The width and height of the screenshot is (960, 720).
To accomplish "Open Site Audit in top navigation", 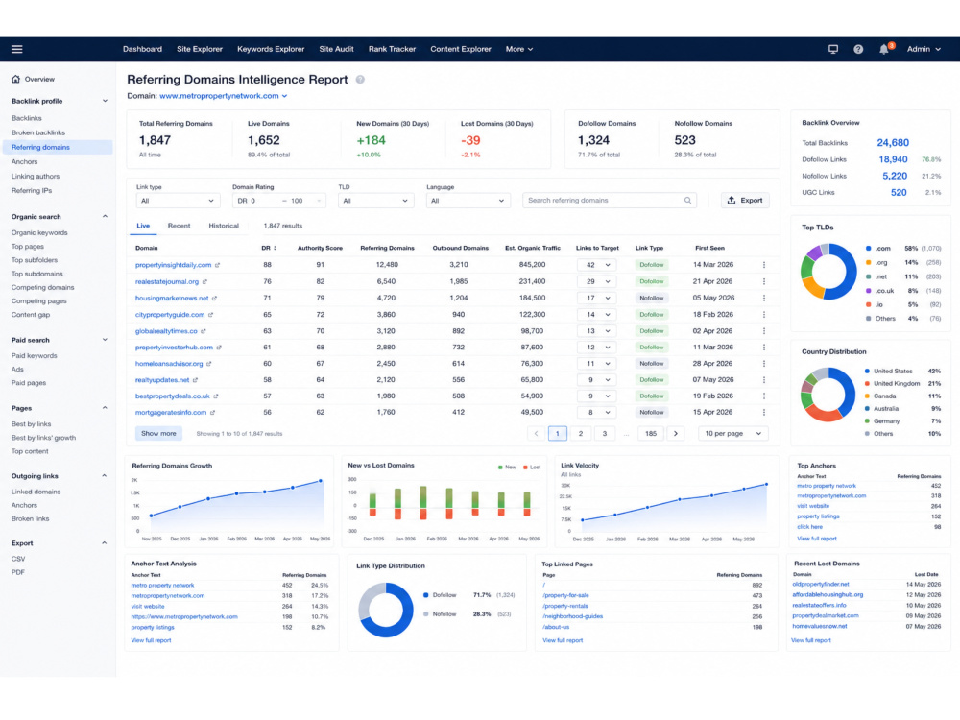I will coord(336,49).
